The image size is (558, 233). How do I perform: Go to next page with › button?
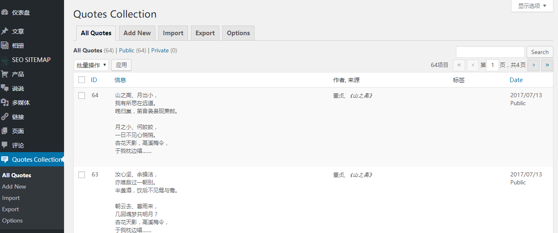coord(533,65)
